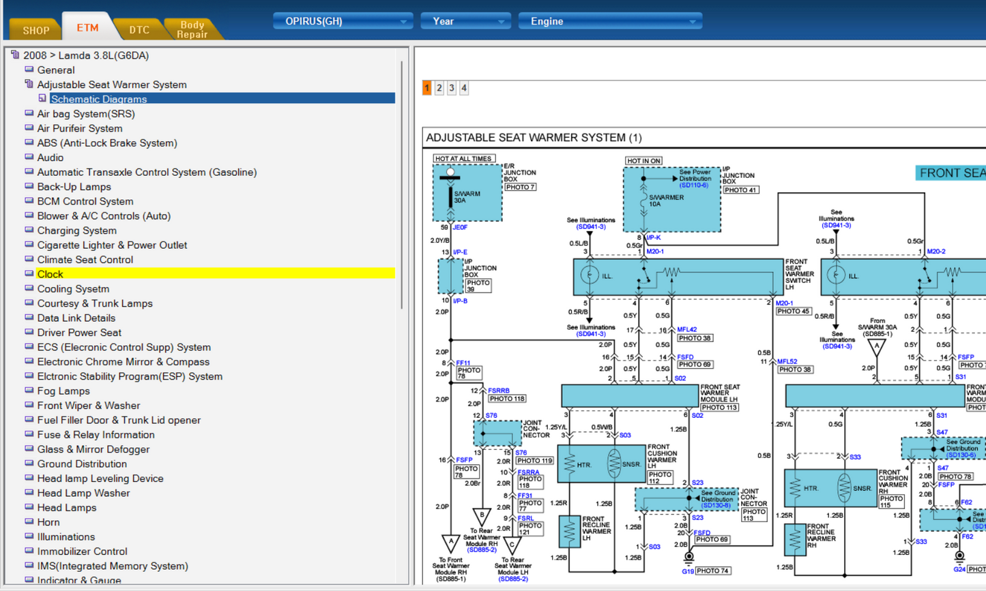Click the book icon beside Fuse & Relay Information
This screenshot has width=986, height=591.
coord(29,434)
